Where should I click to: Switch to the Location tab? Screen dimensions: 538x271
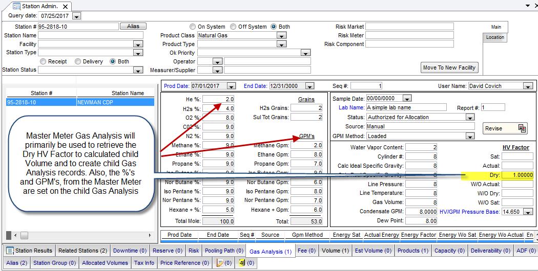pos(495,37)
